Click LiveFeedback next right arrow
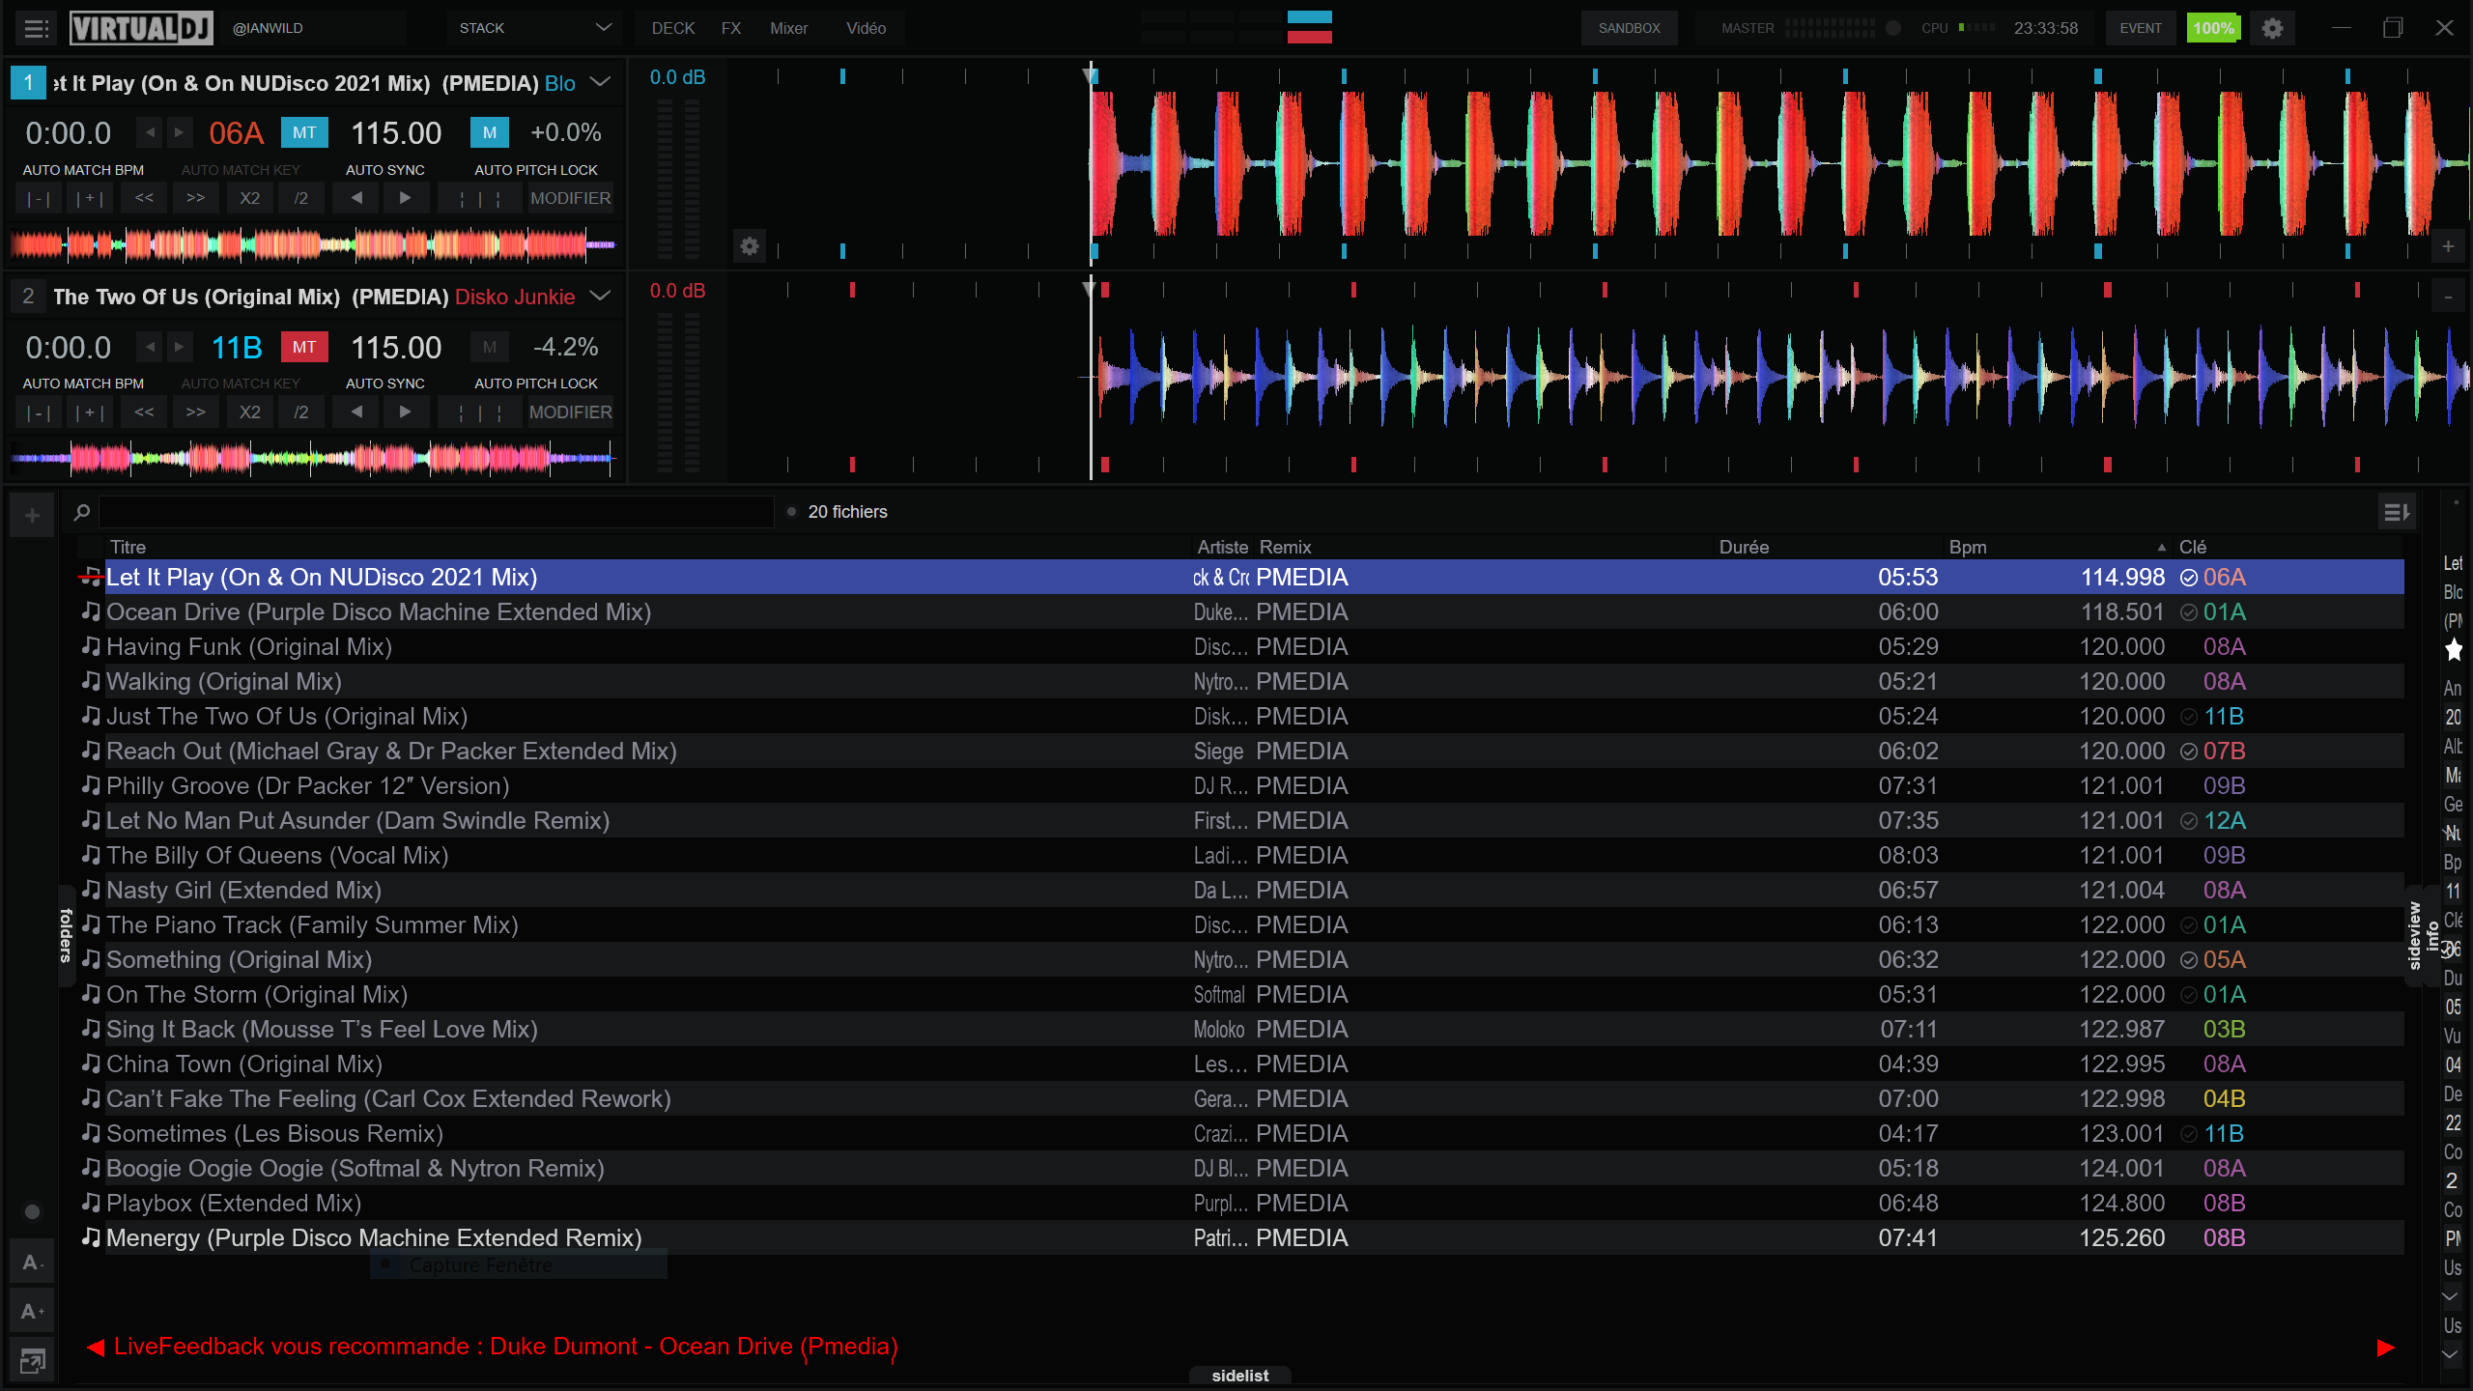Image resolution: width=2473 pixels, height=1391 pixels. (2385, 1348)
